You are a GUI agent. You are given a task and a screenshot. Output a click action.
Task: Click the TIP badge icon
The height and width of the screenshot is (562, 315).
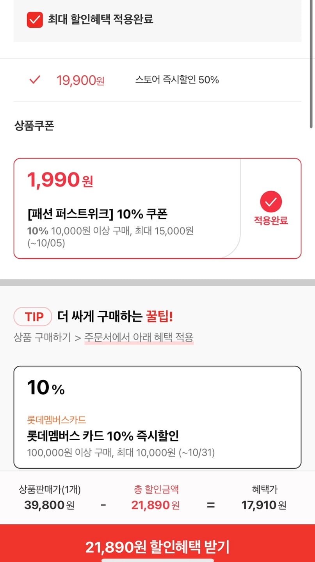[33, 317]
